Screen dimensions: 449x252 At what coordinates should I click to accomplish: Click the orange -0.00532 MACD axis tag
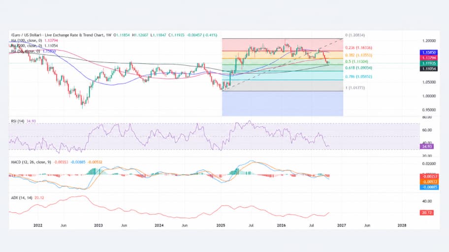tap(429, 182)
